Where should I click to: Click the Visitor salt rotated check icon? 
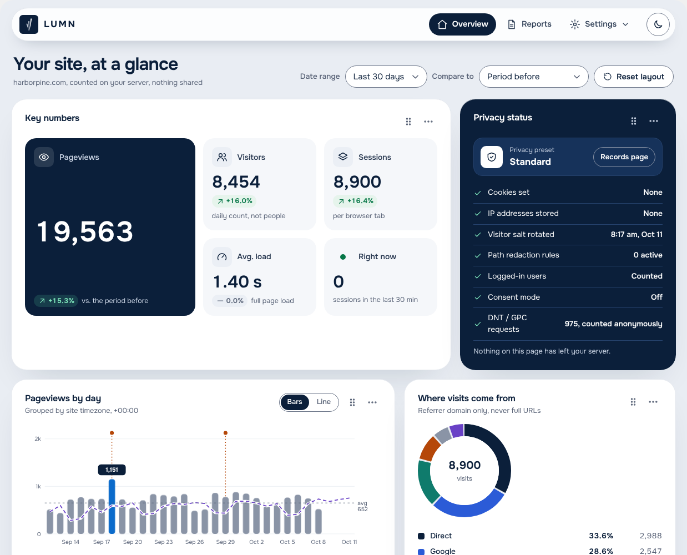[478, 235]
